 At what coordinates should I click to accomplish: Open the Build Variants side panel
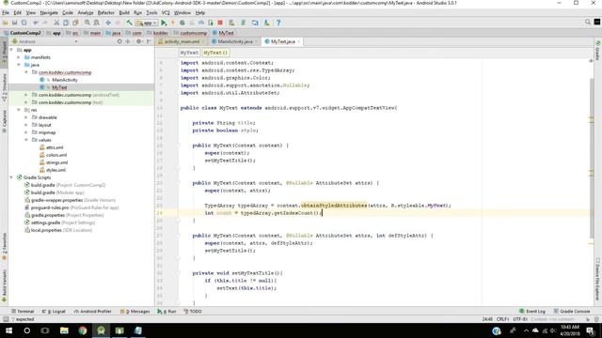[x=4, y=285]
